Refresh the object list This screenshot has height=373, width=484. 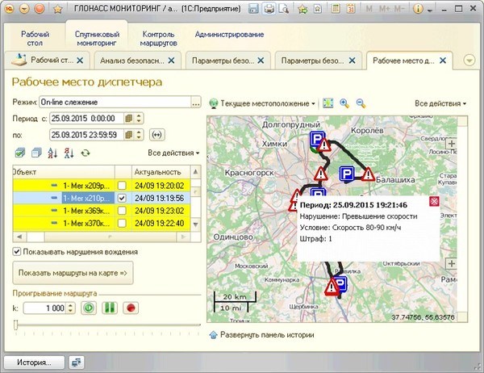point(86,153)
